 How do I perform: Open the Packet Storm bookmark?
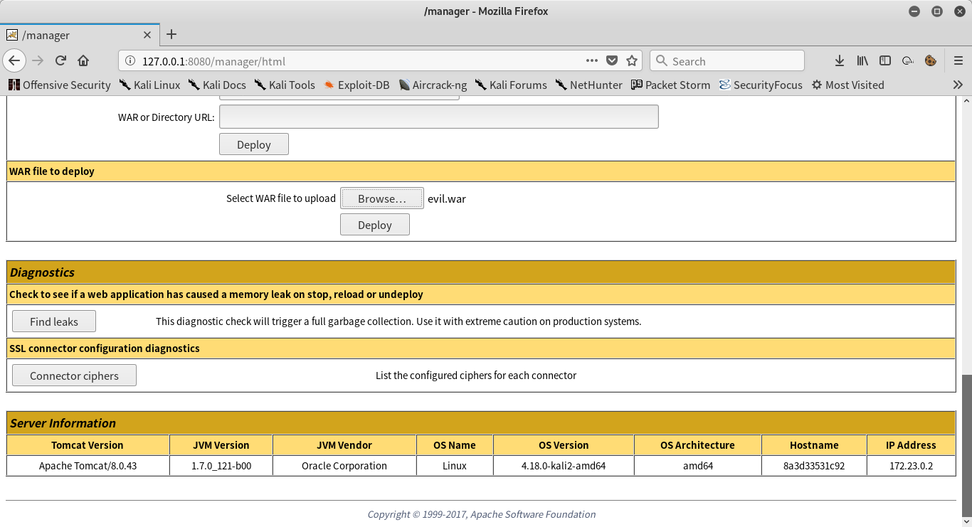pos(670,85)
